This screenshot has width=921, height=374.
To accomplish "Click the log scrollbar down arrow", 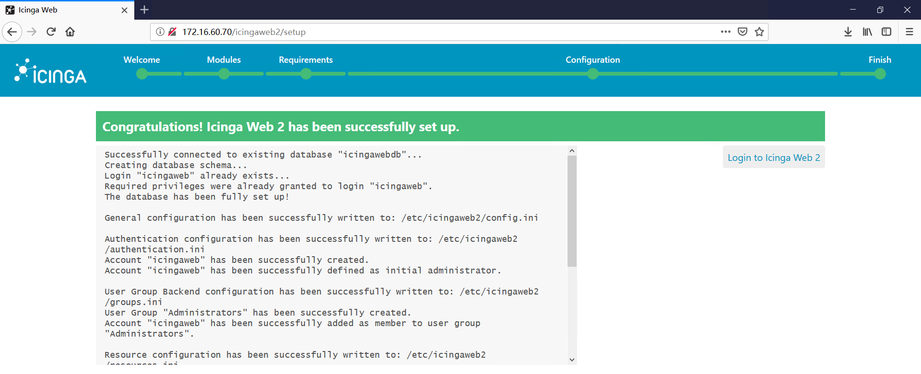I will click(572, 360).
